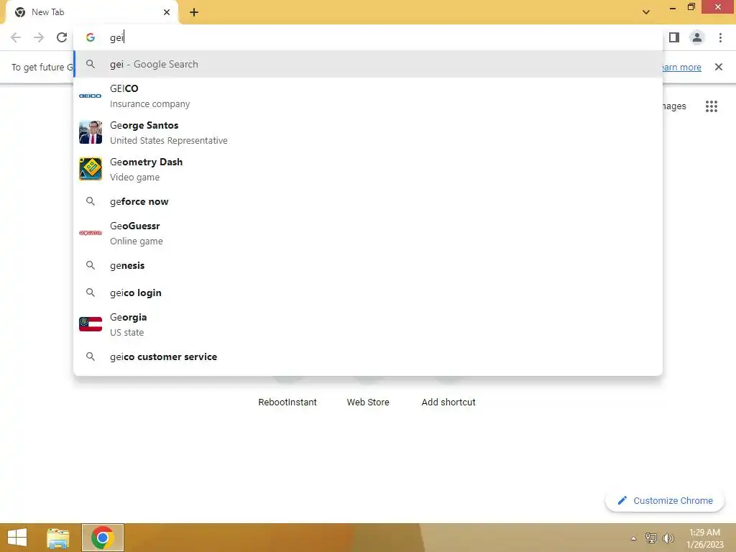This screenshot has width=736, height=552.
Task: Open the volume speaker tray icon
Action: (x=668, y=538)
